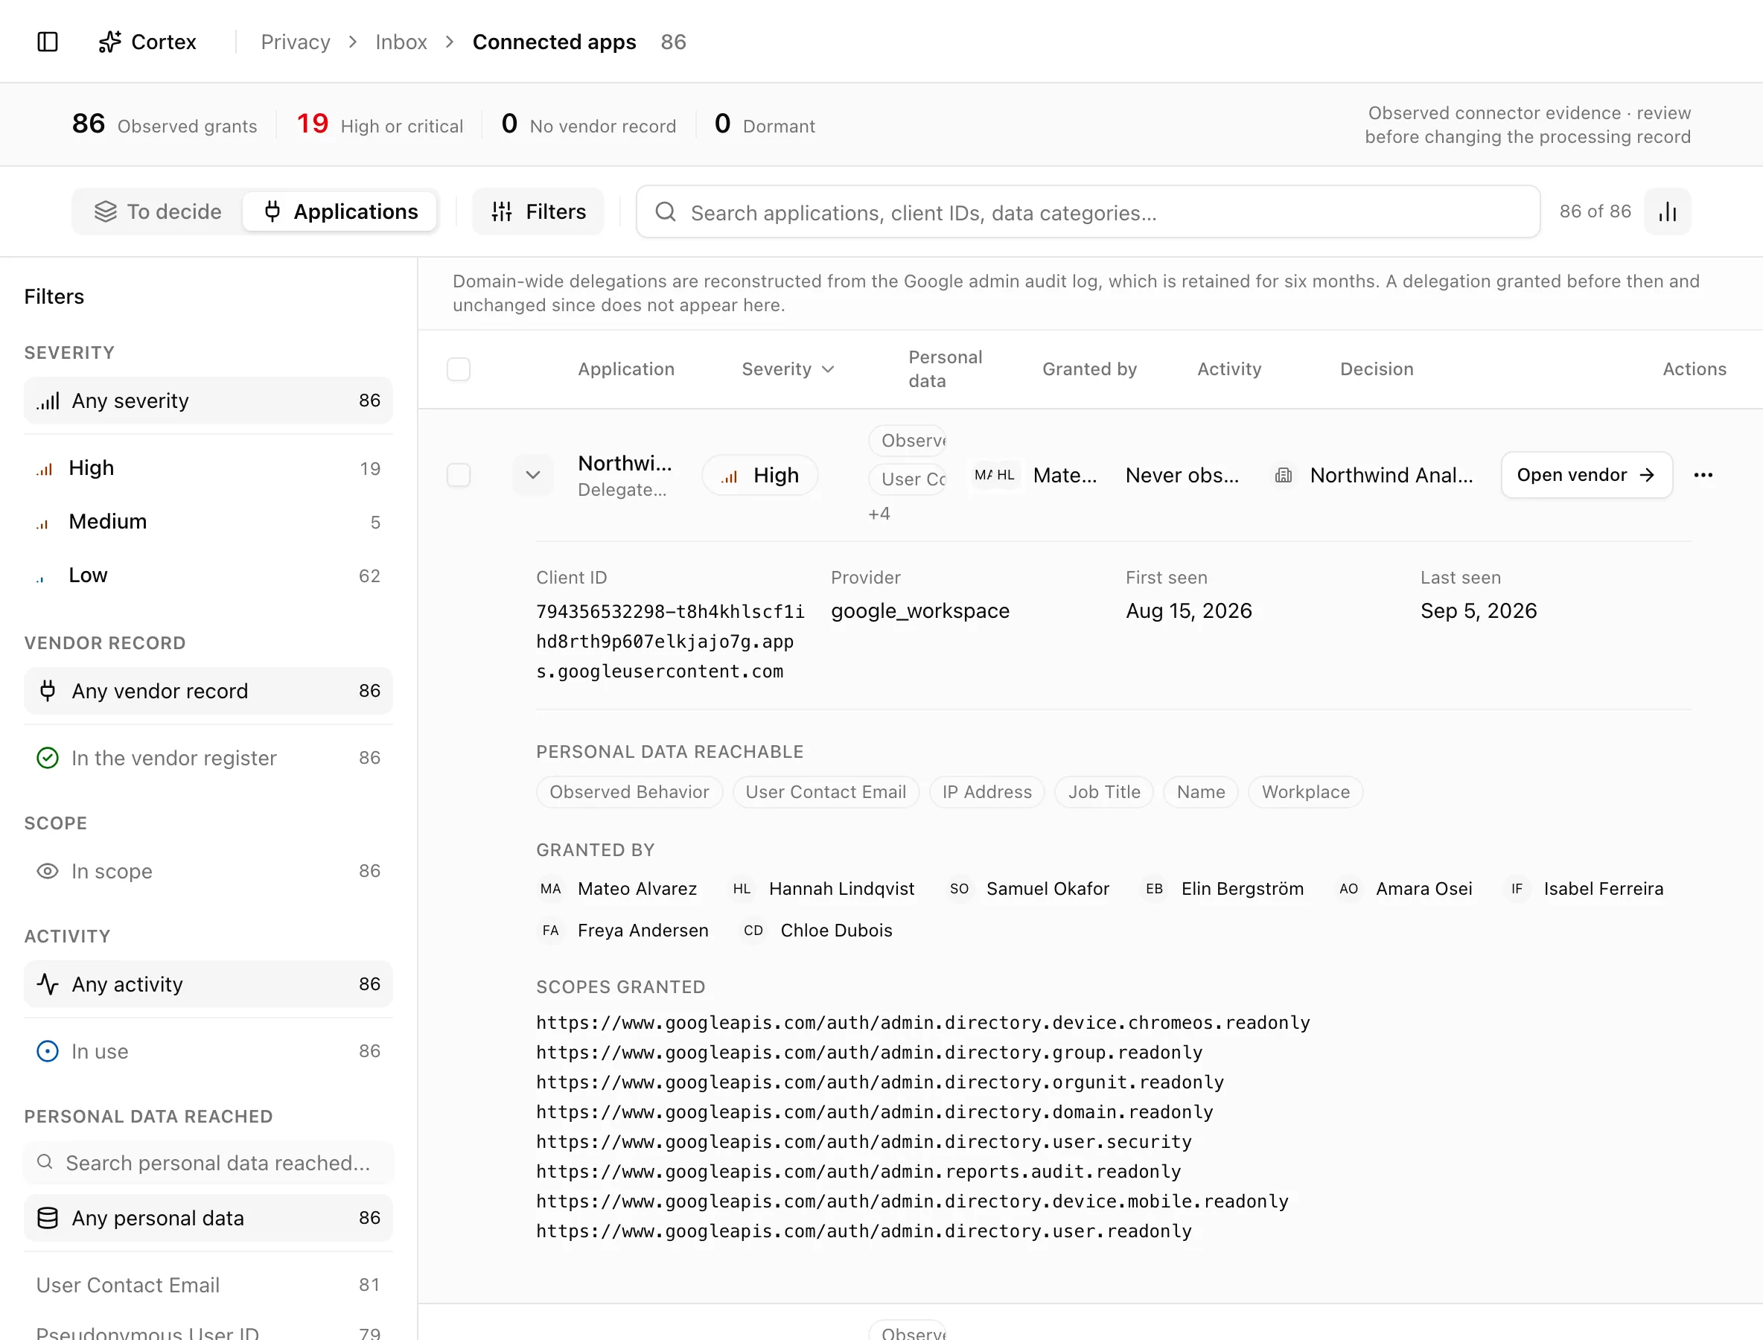Click the 19 High or critical stat
The width and height of the screenshot is (1763, 1340).
[380, 124]
